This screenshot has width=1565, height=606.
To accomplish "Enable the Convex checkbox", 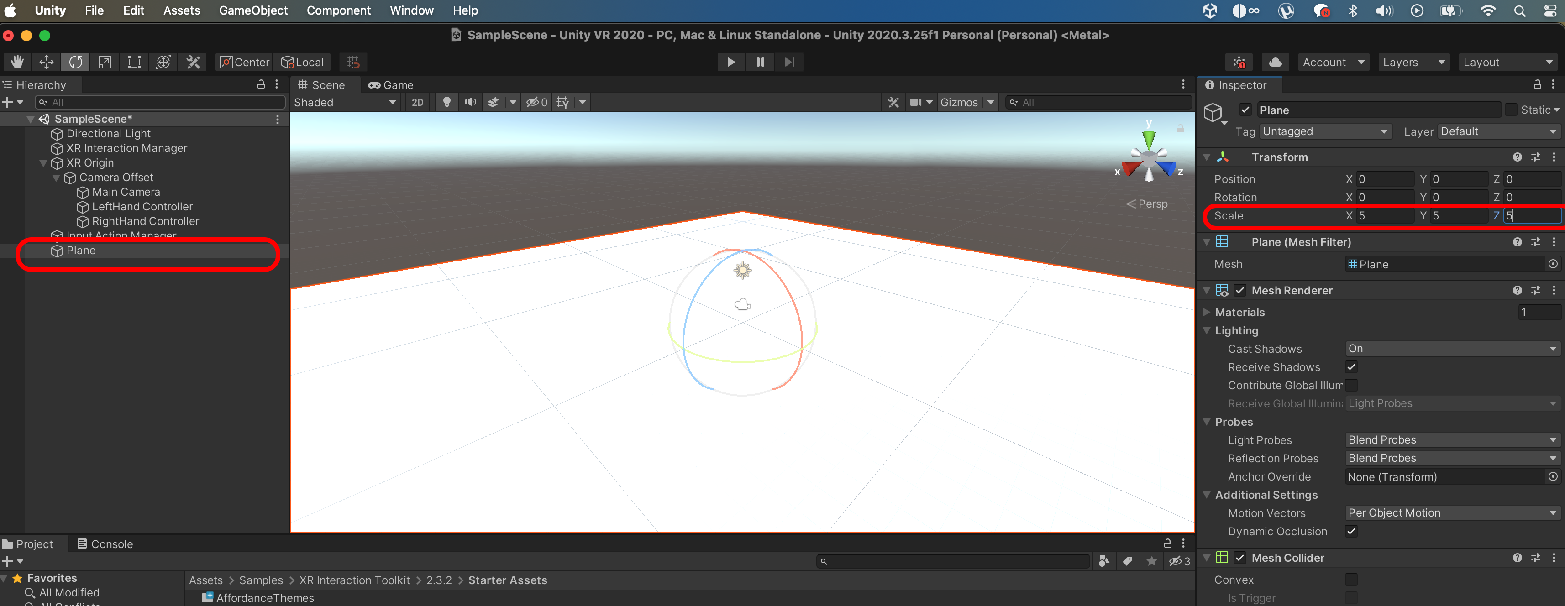I will tap(1350, 579).
